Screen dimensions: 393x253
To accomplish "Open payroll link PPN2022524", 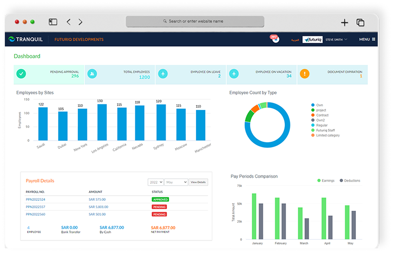I will click(35, 199).
